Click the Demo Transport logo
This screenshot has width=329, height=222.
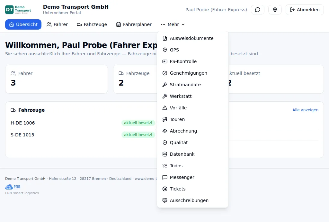tap(18, 10)
